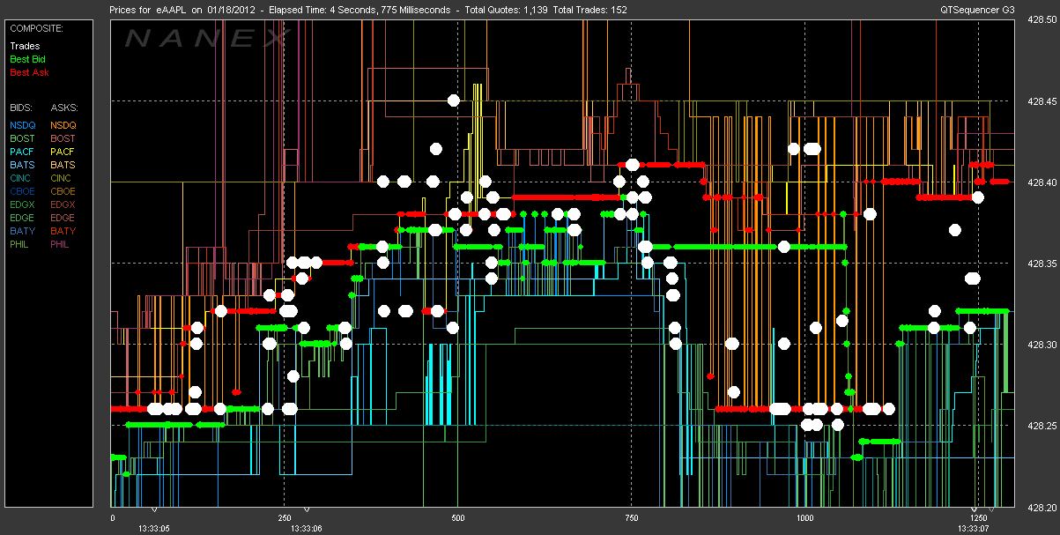This screenshot has height=535, width=1060.
Task: Select NSDQ in the Asks column
Action: [63, 125]
